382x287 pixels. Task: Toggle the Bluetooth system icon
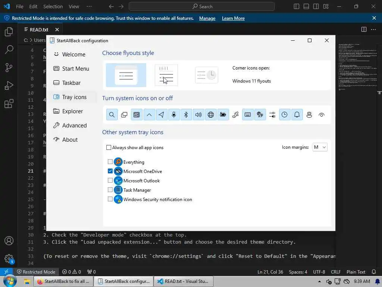186,115
